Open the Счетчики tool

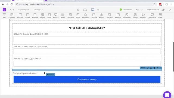[70, 16]
